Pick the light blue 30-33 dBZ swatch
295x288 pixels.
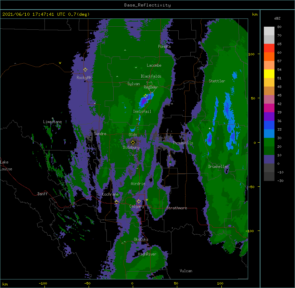(269, 134)
